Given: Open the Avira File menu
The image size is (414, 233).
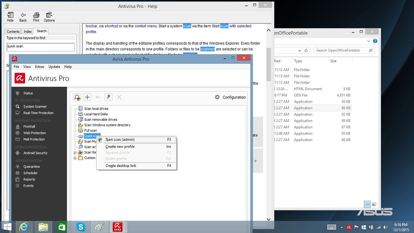Looking at the screenshot, I should [x=16, y=67].
